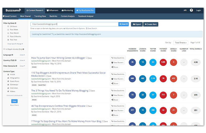The image size is (206, 133).
Task: Click the Facebook engagements circle showing 73
Action: (132, 95)
